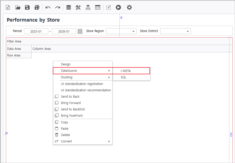235x163 pixels.
Task: Click the hierarchy structure toolbar icon
Action: coord(88,7)
